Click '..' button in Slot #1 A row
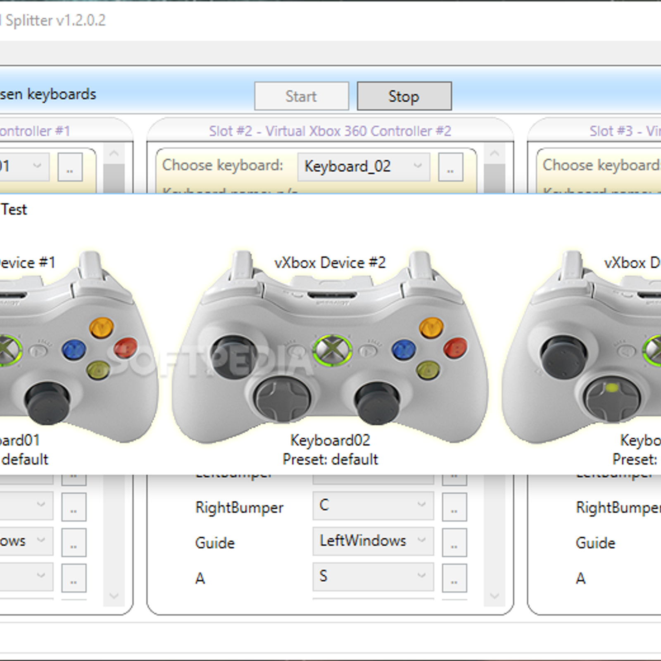Screen dimensions: 661x661 tap(74, 578)
